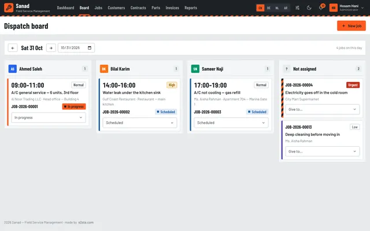Click 'Deep cleaning before moving in' title
This screenshot has height=231, width=370.
tap(312, 135)
